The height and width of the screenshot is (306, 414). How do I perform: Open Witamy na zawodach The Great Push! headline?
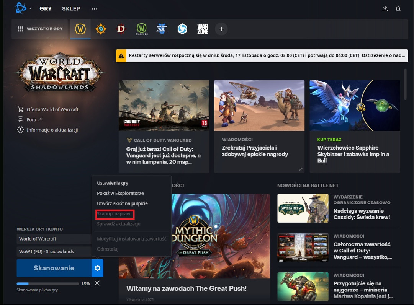187,288
